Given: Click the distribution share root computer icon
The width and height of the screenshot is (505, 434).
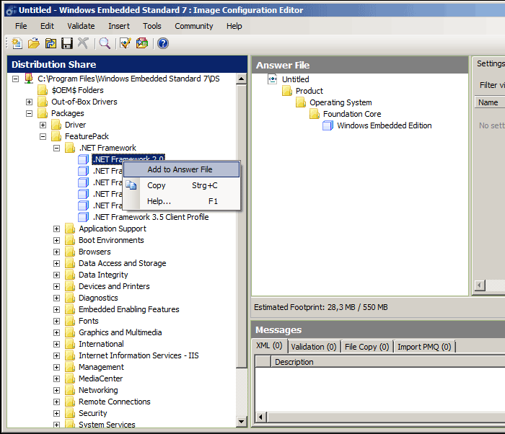Looking at the screenshot, I should [x=29, y=79].
